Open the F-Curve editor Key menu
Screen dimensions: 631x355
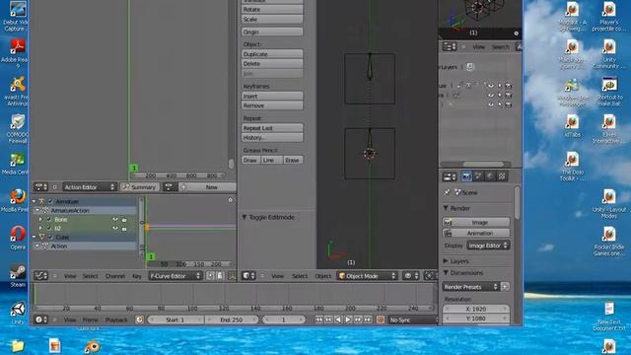point(137,276)
